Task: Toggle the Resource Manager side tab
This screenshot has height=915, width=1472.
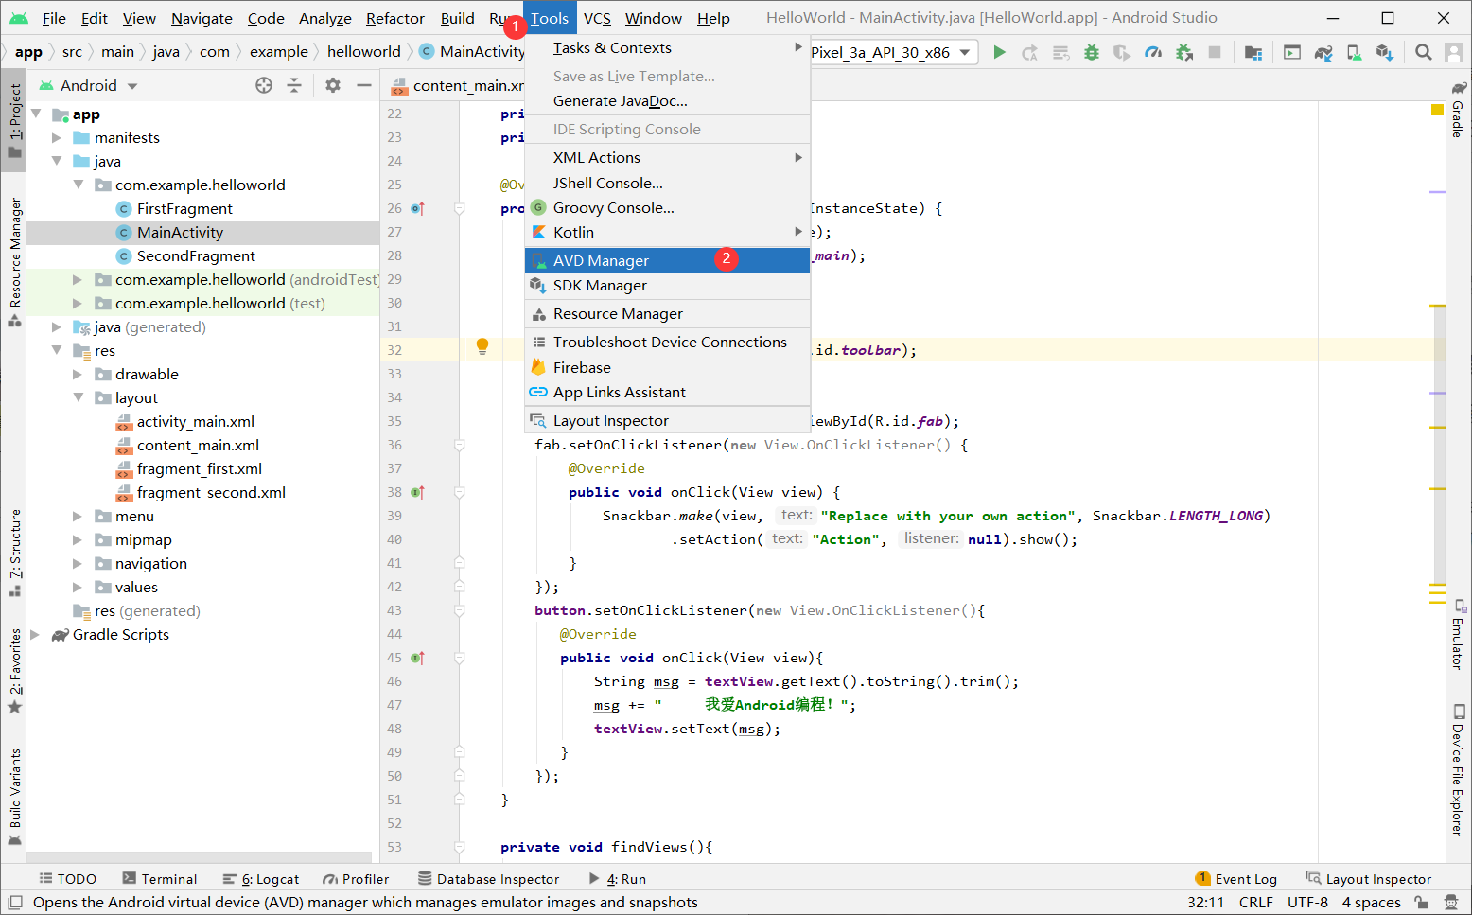Action: (x=14, y=262)
